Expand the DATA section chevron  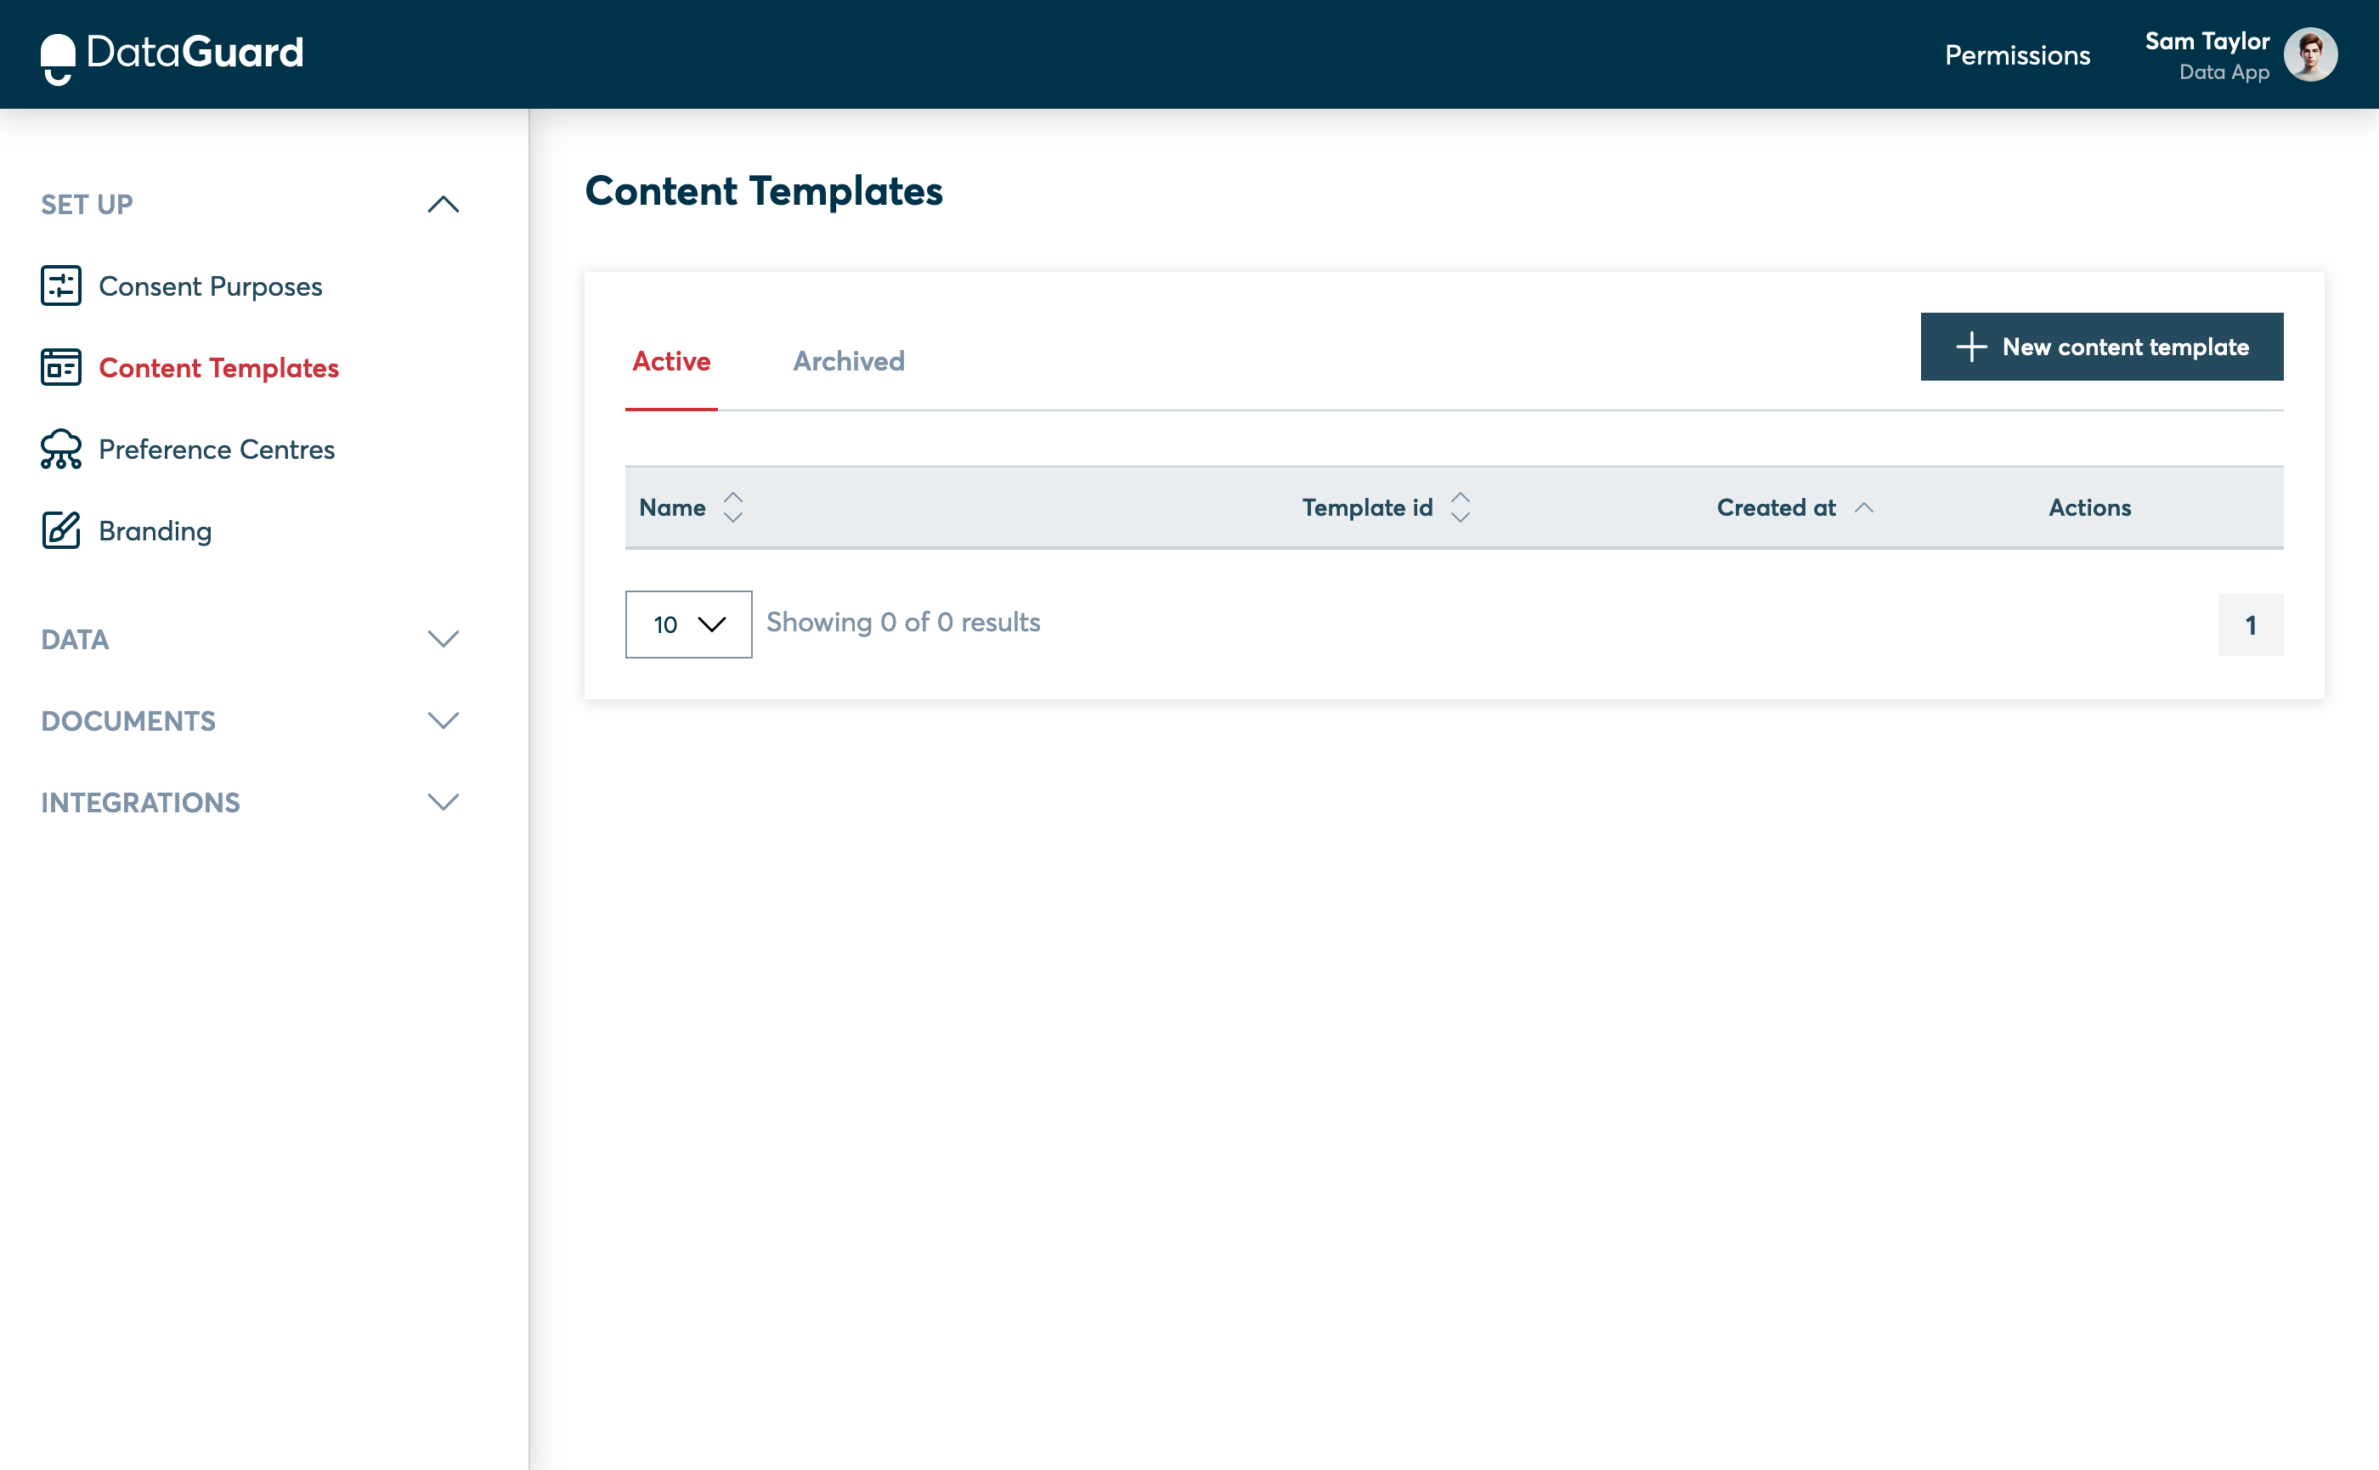[x=440, y=639]
